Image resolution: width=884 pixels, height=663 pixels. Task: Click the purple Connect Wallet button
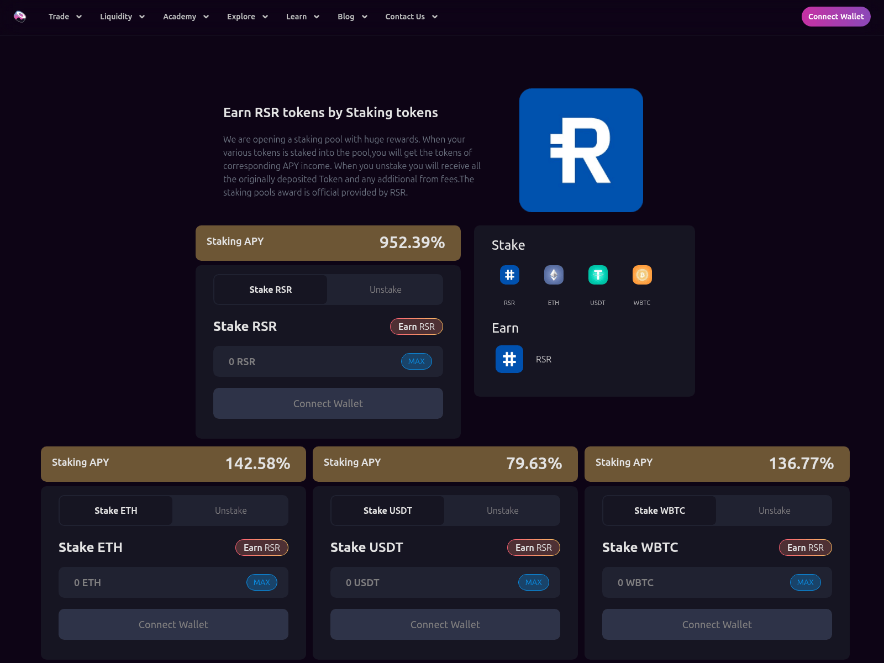pyautogui.click(x=836, y=17)
